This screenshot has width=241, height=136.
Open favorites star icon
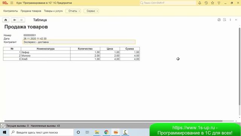[x=212, y=3]
